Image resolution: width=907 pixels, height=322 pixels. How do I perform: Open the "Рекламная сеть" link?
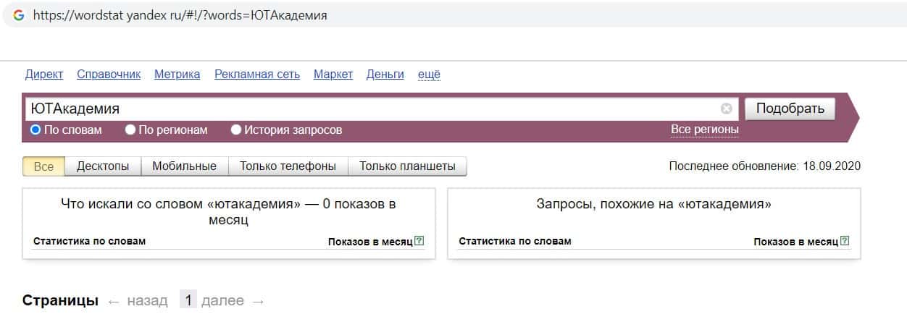257,74
